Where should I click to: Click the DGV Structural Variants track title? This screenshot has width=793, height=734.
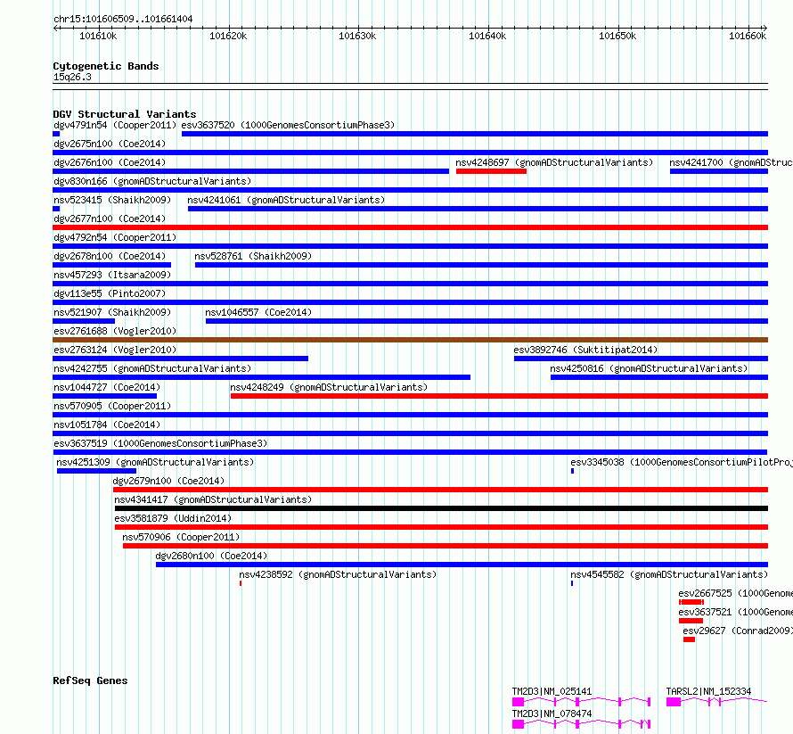[125, 114]
